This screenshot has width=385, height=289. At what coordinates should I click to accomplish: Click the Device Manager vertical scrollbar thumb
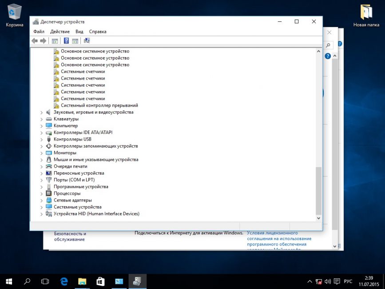pyautogui.click(x=318, y=191)
